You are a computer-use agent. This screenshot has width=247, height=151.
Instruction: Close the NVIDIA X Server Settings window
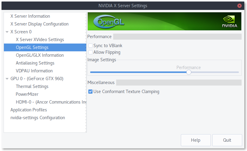[x=240, y=6]
